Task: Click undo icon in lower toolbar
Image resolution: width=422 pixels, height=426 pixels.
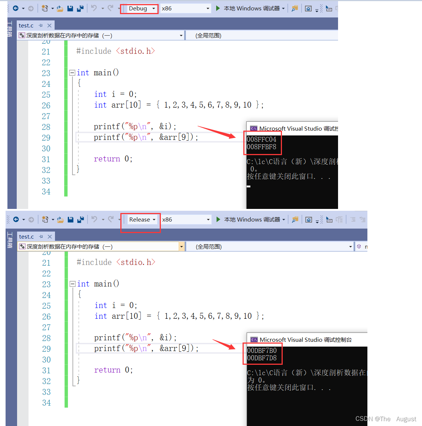Action: point(94,219)
